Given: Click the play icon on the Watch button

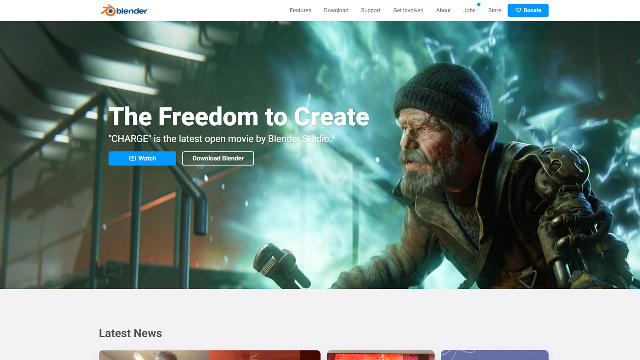Looking at the screenshot, I should [132, 158].
